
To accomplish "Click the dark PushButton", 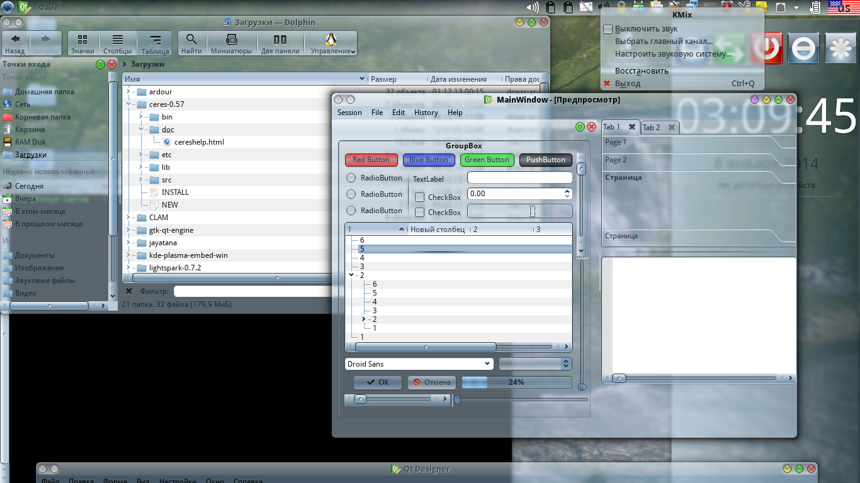I will (x=546, y=160).
